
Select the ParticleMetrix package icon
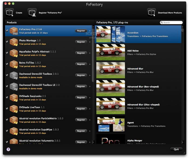(13, 120)
